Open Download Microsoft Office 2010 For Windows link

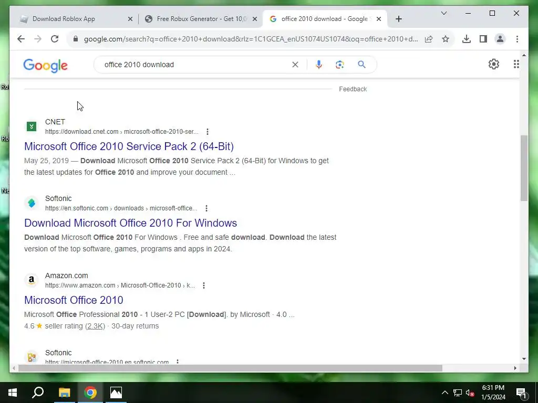[x=130, y=223]
